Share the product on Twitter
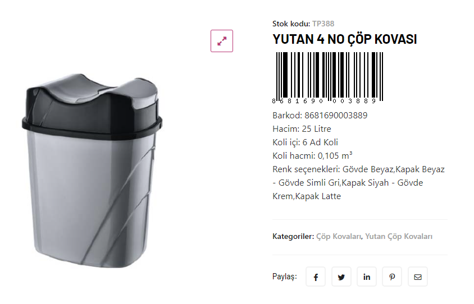 (x=341, y=276)
